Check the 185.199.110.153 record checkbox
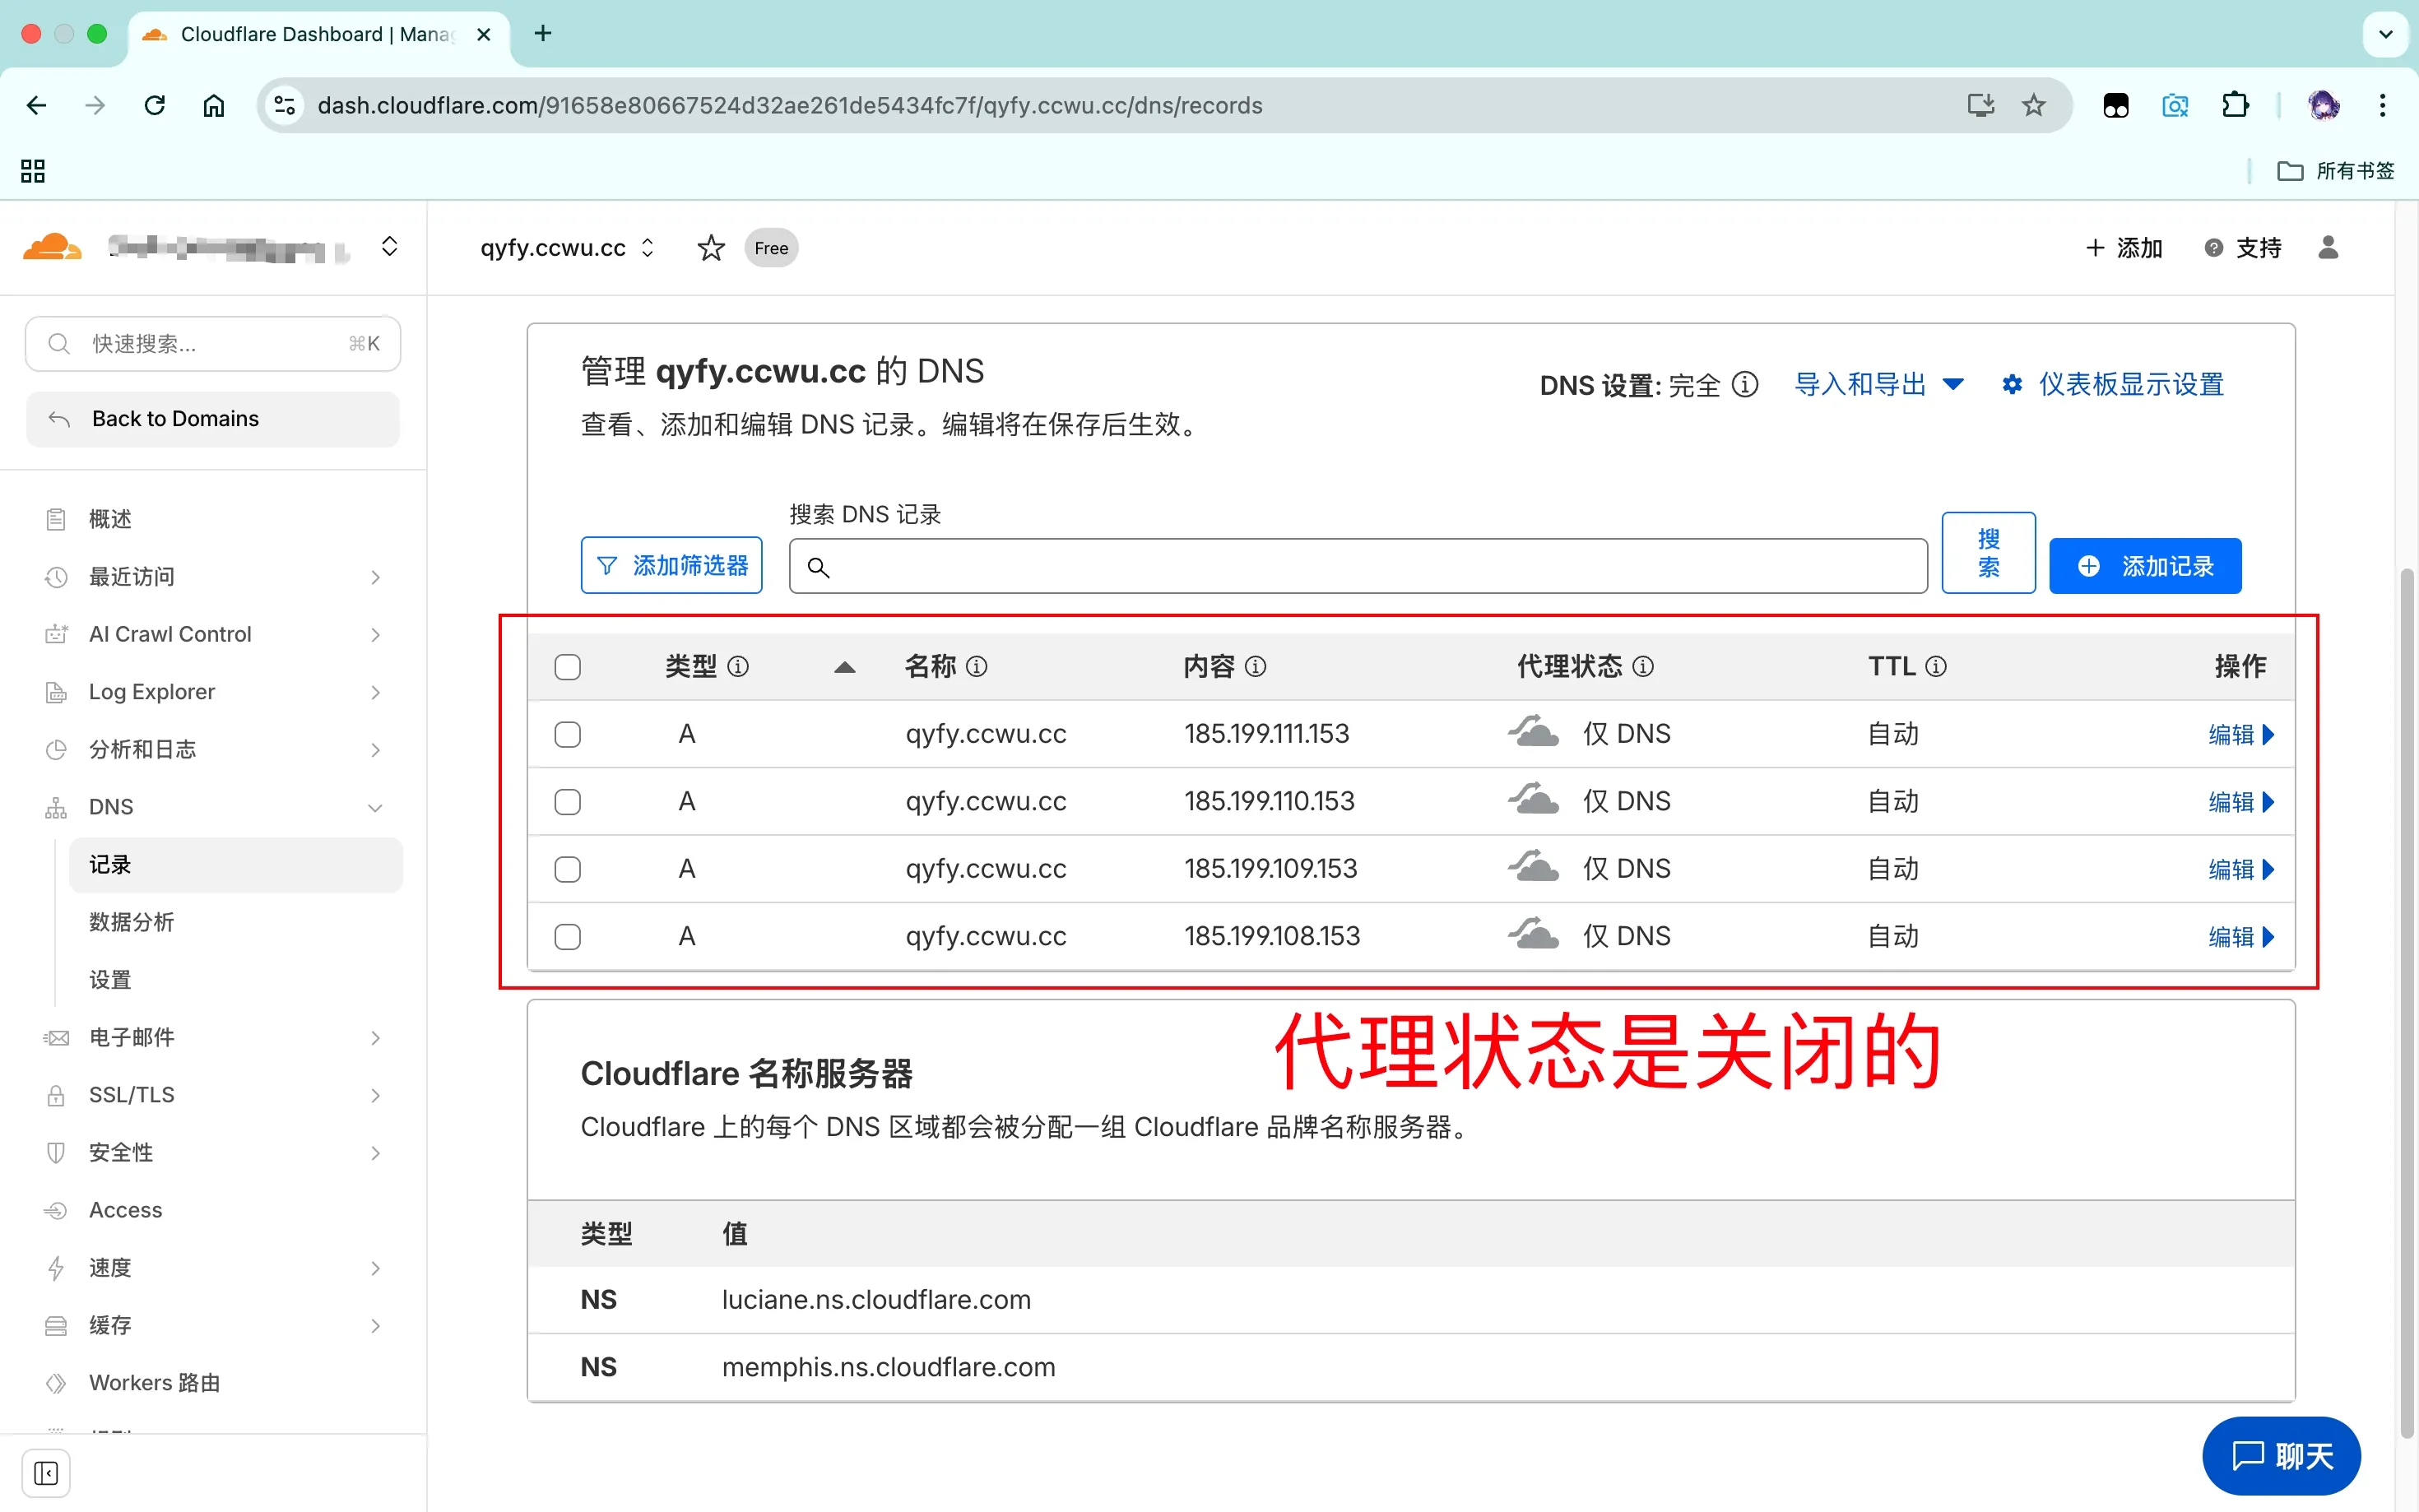The width and height of the screenshot is (2419, 1512). click(x=567, y=802)
